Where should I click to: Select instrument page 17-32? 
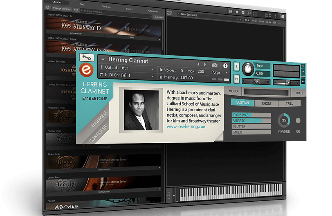[x=254, y=21]
